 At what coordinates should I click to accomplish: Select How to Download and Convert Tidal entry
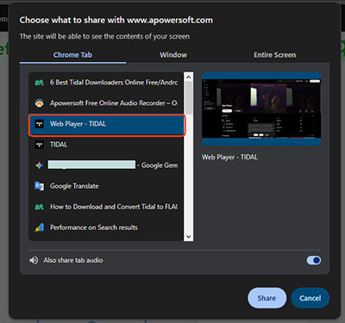106,207
